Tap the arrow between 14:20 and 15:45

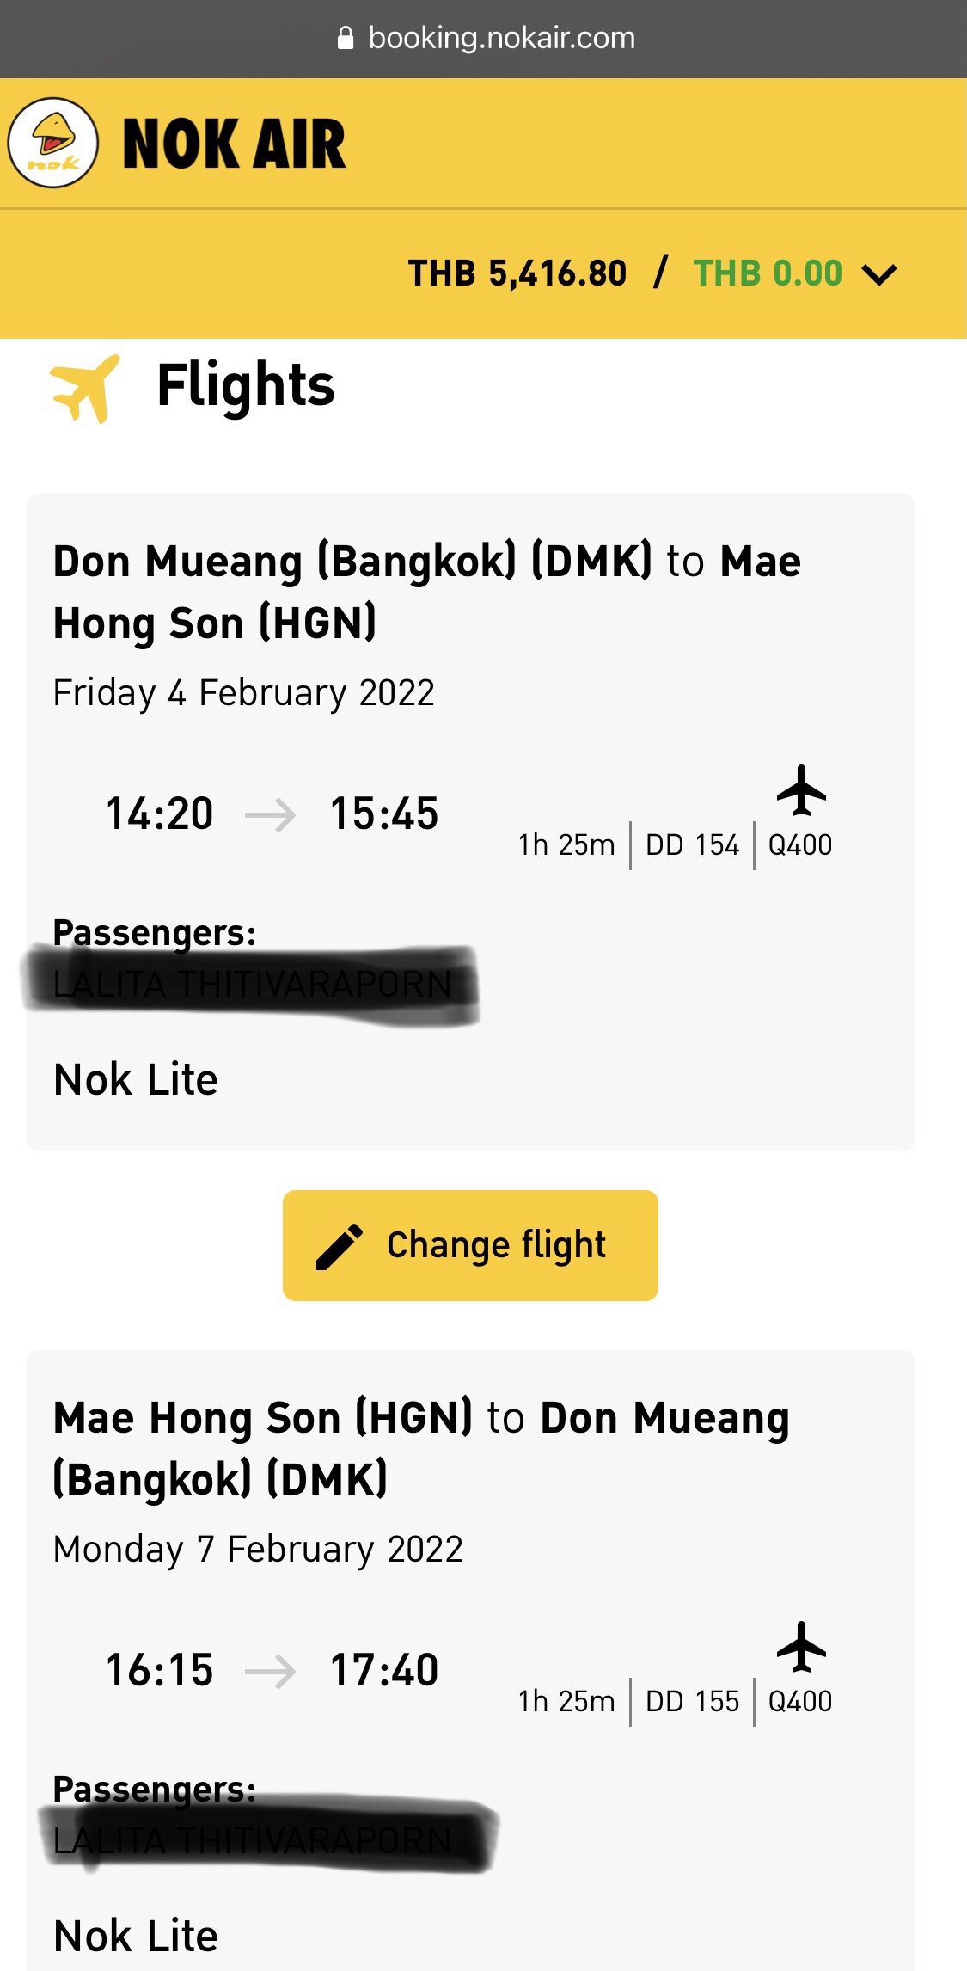click(271, 815)
